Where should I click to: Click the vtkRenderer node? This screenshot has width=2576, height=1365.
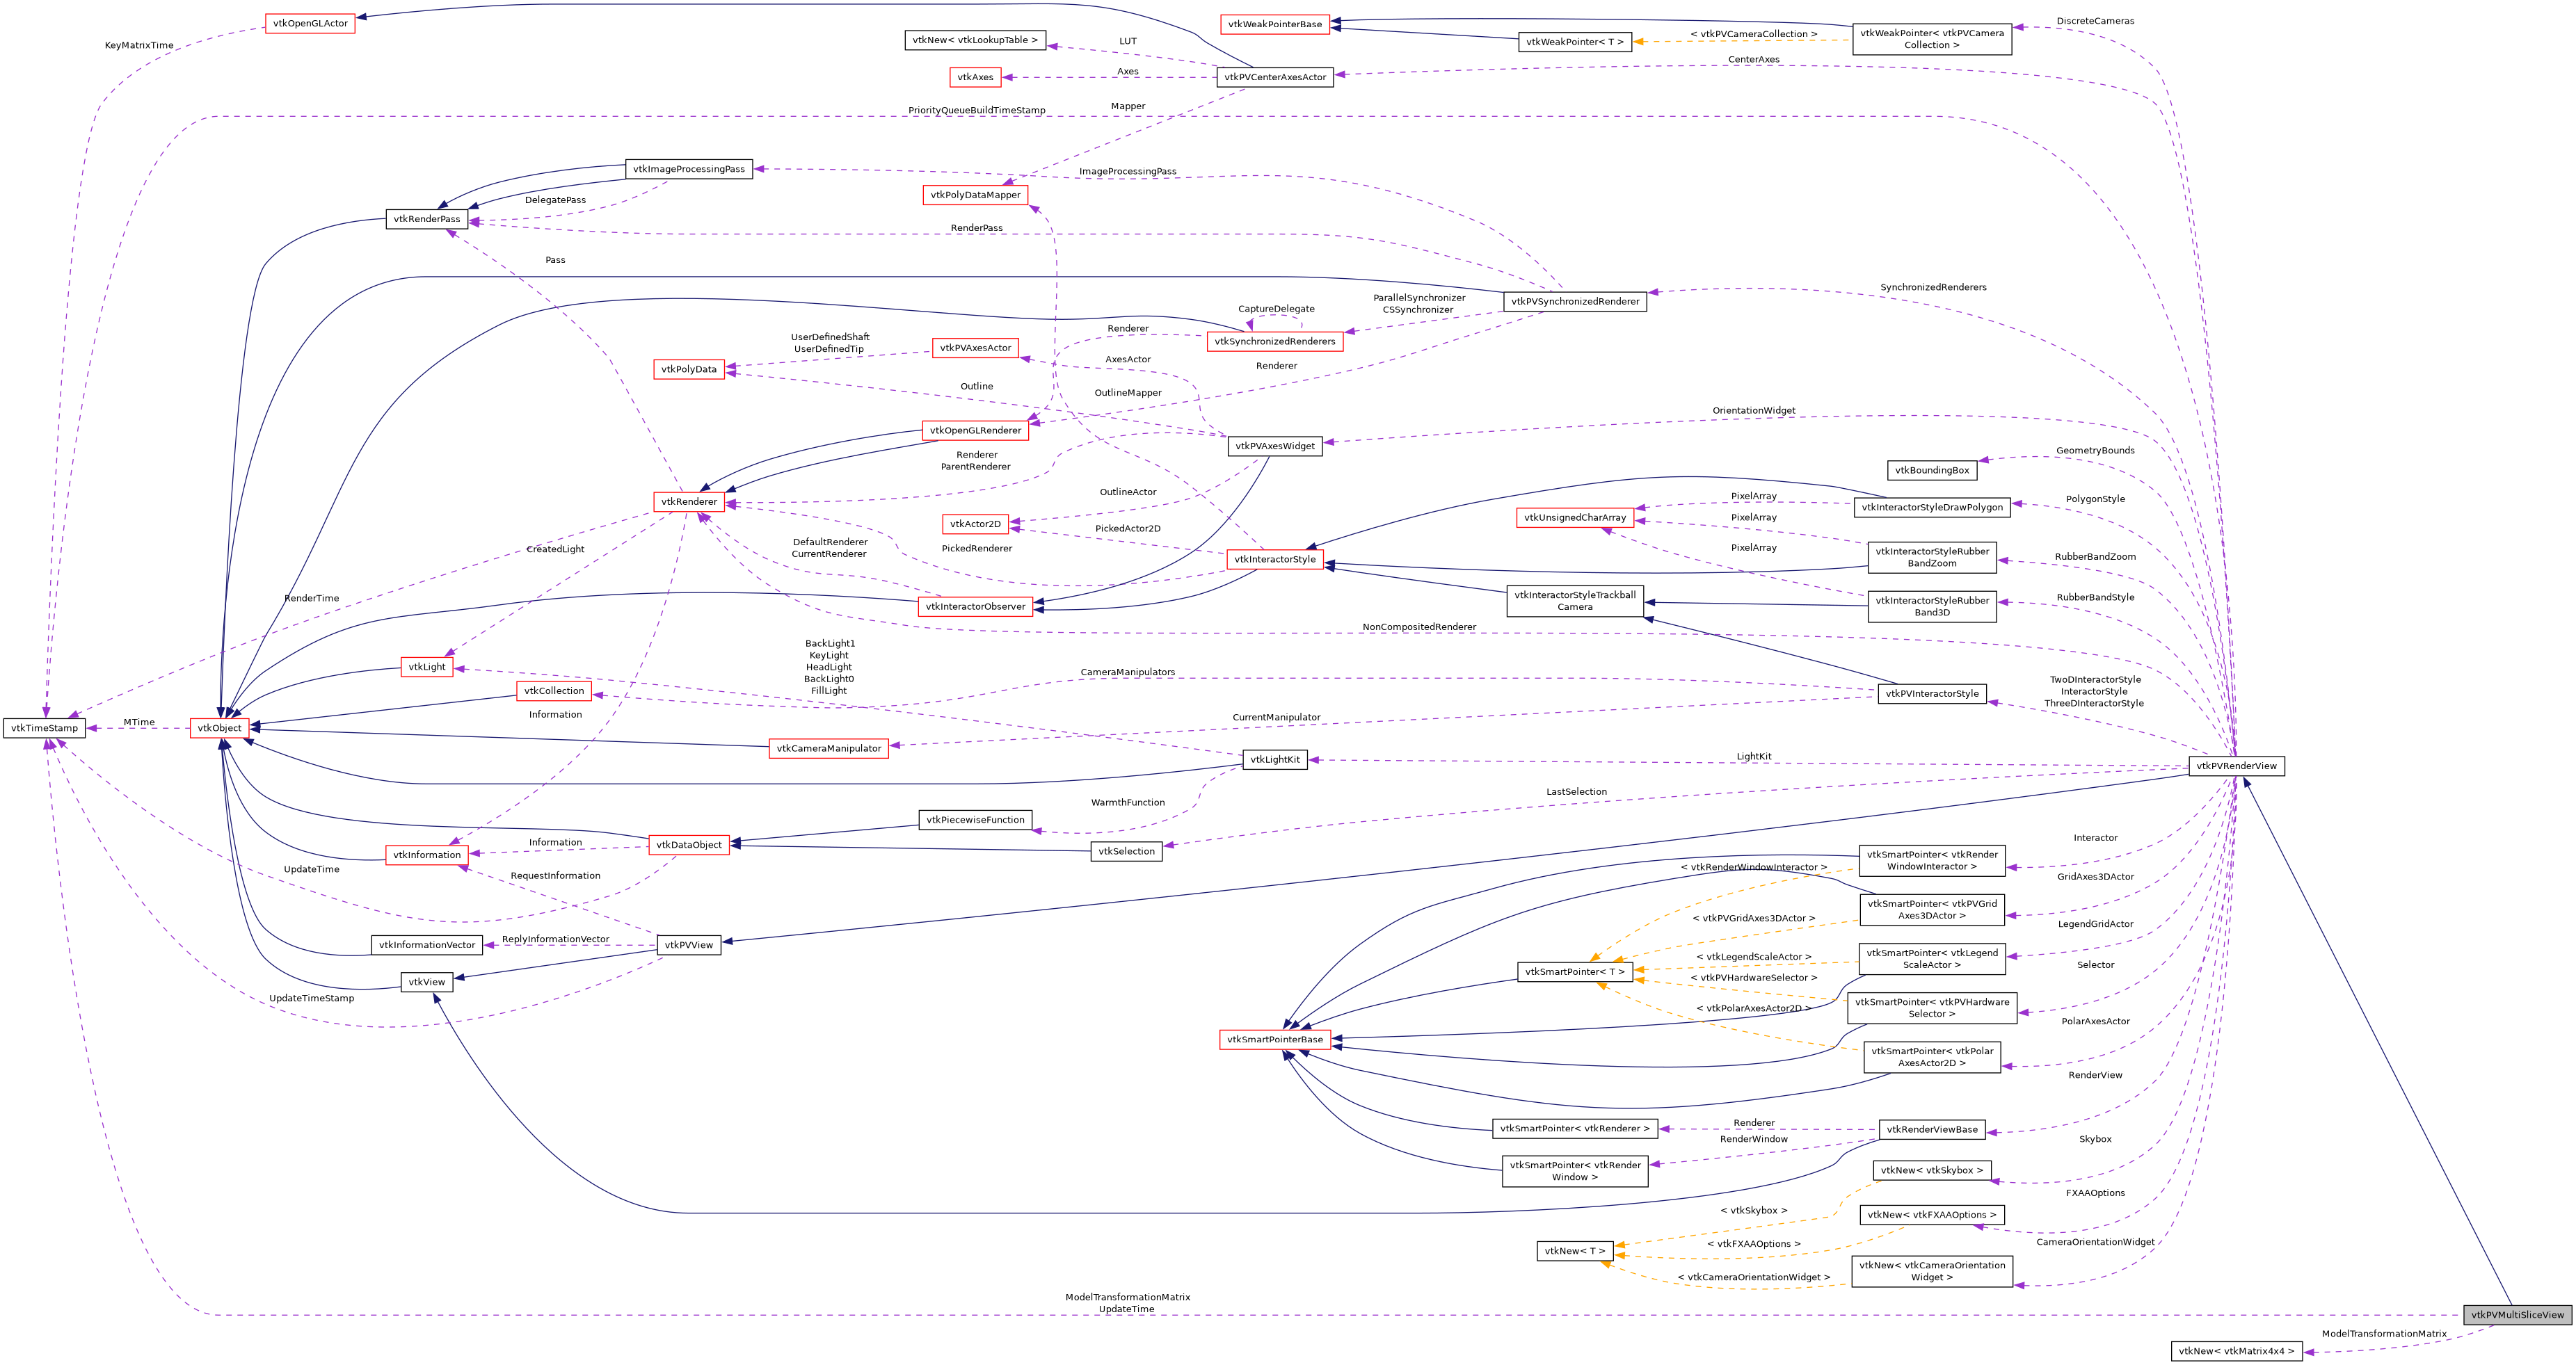coord(690,501)
